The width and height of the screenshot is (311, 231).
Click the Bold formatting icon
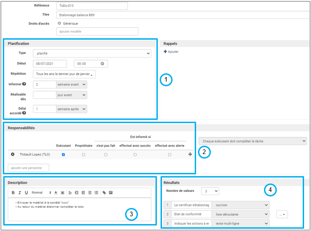[x=13, y=192]
